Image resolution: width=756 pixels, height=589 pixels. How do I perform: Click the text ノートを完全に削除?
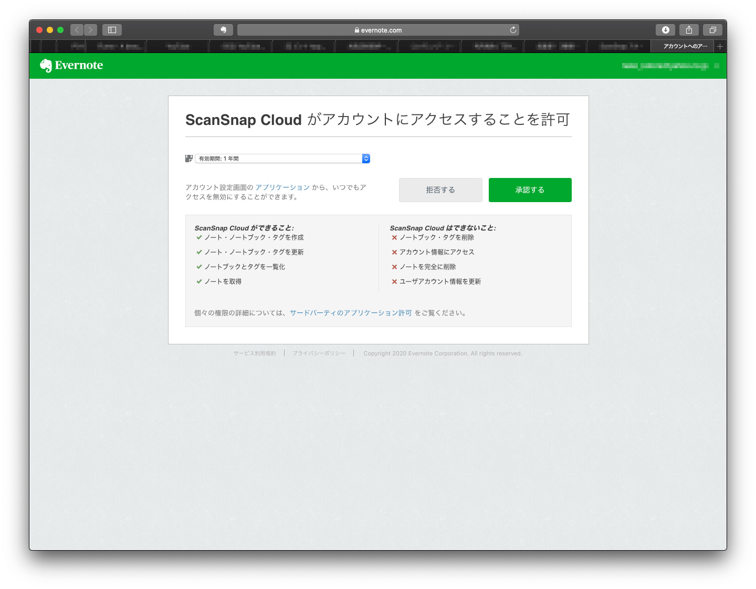pos(428,267)
